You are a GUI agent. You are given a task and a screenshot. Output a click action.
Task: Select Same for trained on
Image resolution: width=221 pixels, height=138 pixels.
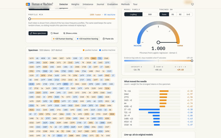(164, 14)
